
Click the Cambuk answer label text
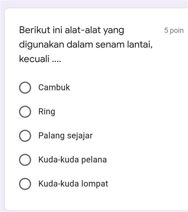pyautogui.click(x=54, y=87)
